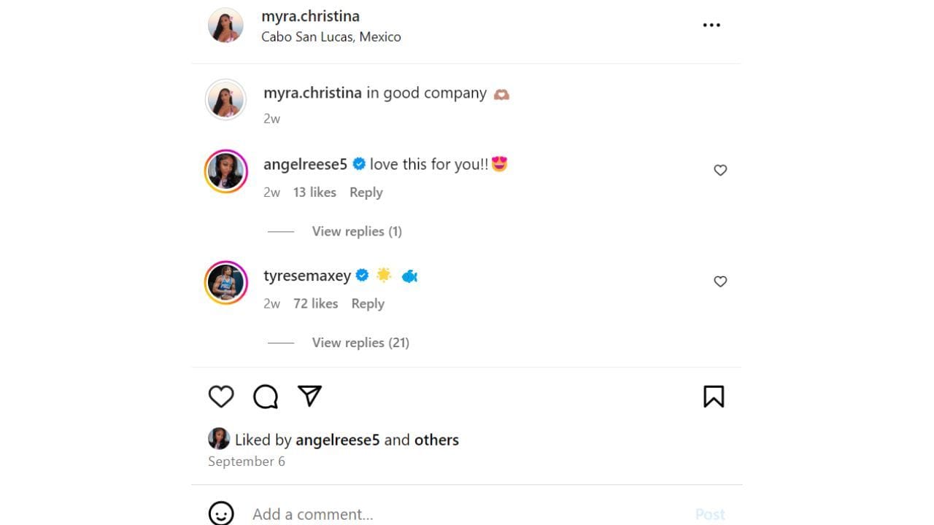Screen dimensions: 934x525
Task: View the 21 replies to tyresemaxey's comment
Action: [360, 342]
